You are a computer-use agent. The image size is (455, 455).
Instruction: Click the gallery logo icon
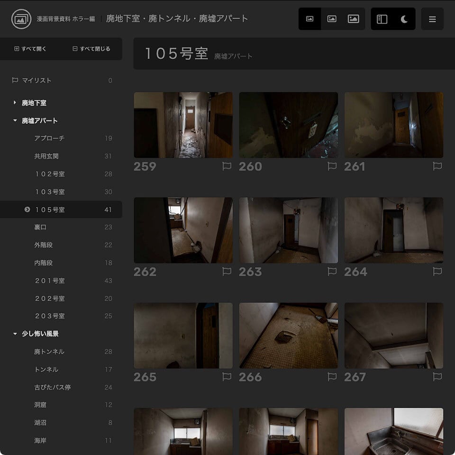21,19
